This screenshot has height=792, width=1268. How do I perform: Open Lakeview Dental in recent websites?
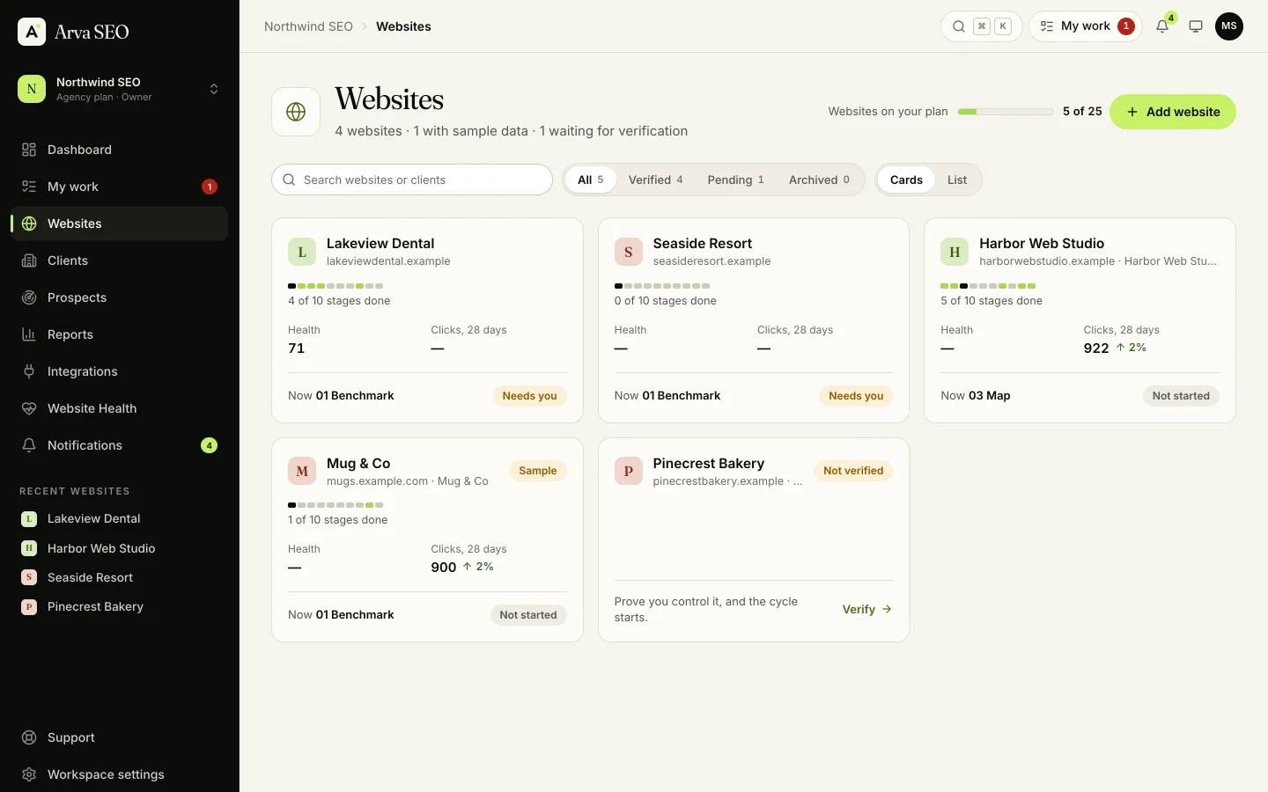(119, 518)
